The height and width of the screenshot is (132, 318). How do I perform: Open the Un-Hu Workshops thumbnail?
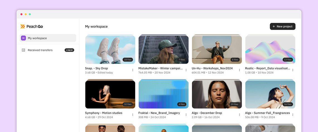coord(217,50)
